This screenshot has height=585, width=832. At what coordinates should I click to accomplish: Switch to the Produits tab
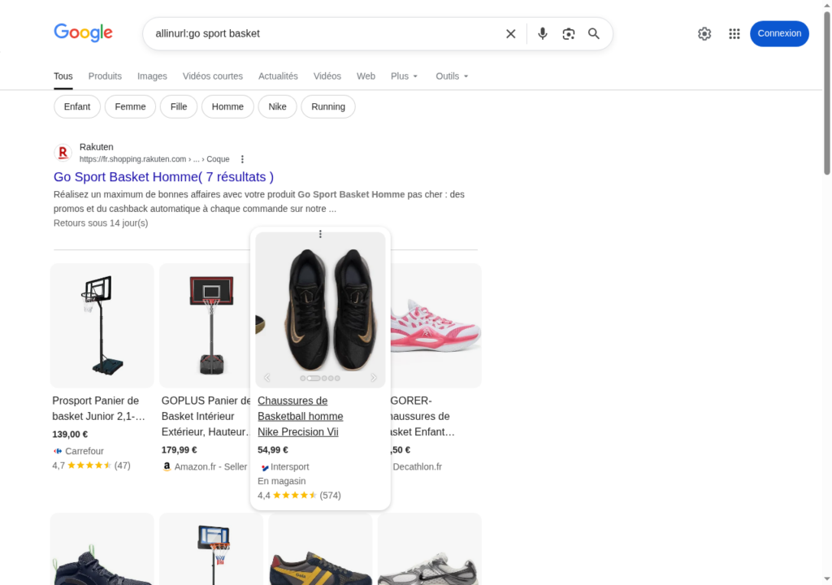[x=105, y=76]
